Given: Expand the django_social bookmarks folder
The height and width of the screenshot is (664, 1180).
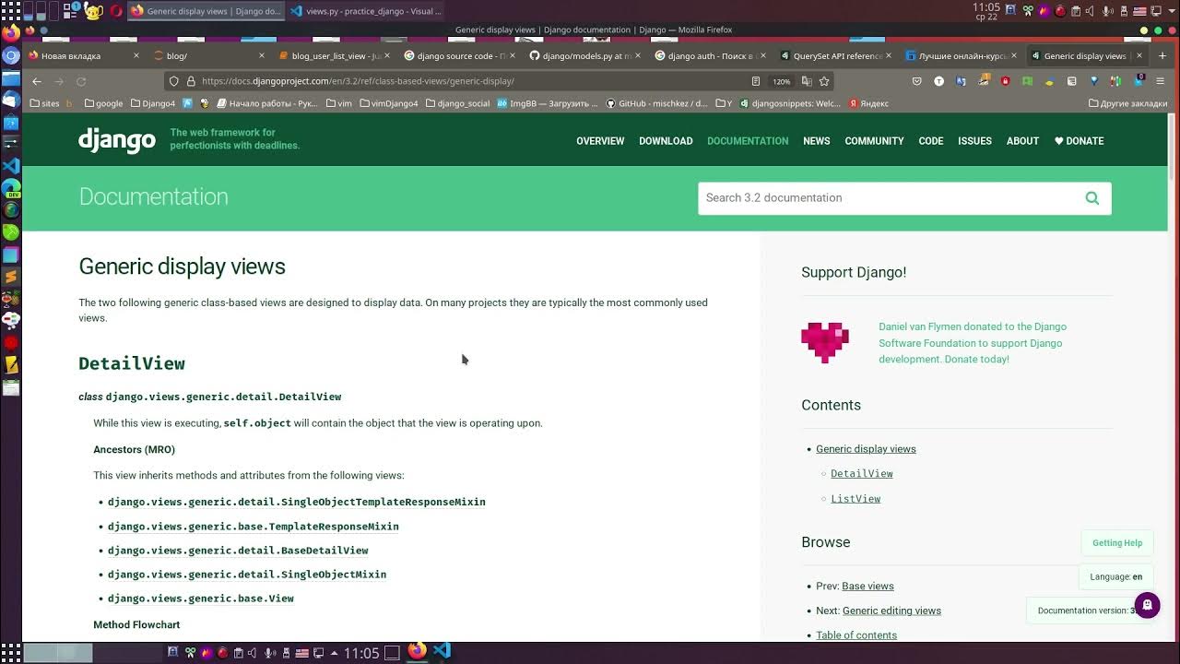Looking at the screenshot, I should point(457,103).
